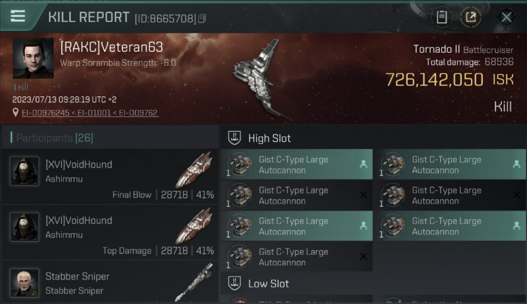527x304 pixels.
Task: Click the person icon on third-row right autocannon
Action: (516, 226)
